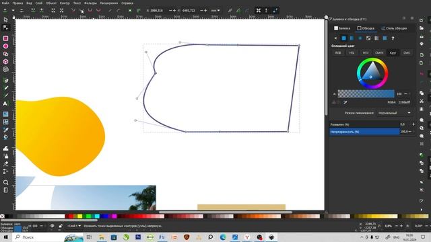Decrease zoom with minus button
Image resolution: width=431 pixels, height=242 pixels.
(x=397, y=226)
